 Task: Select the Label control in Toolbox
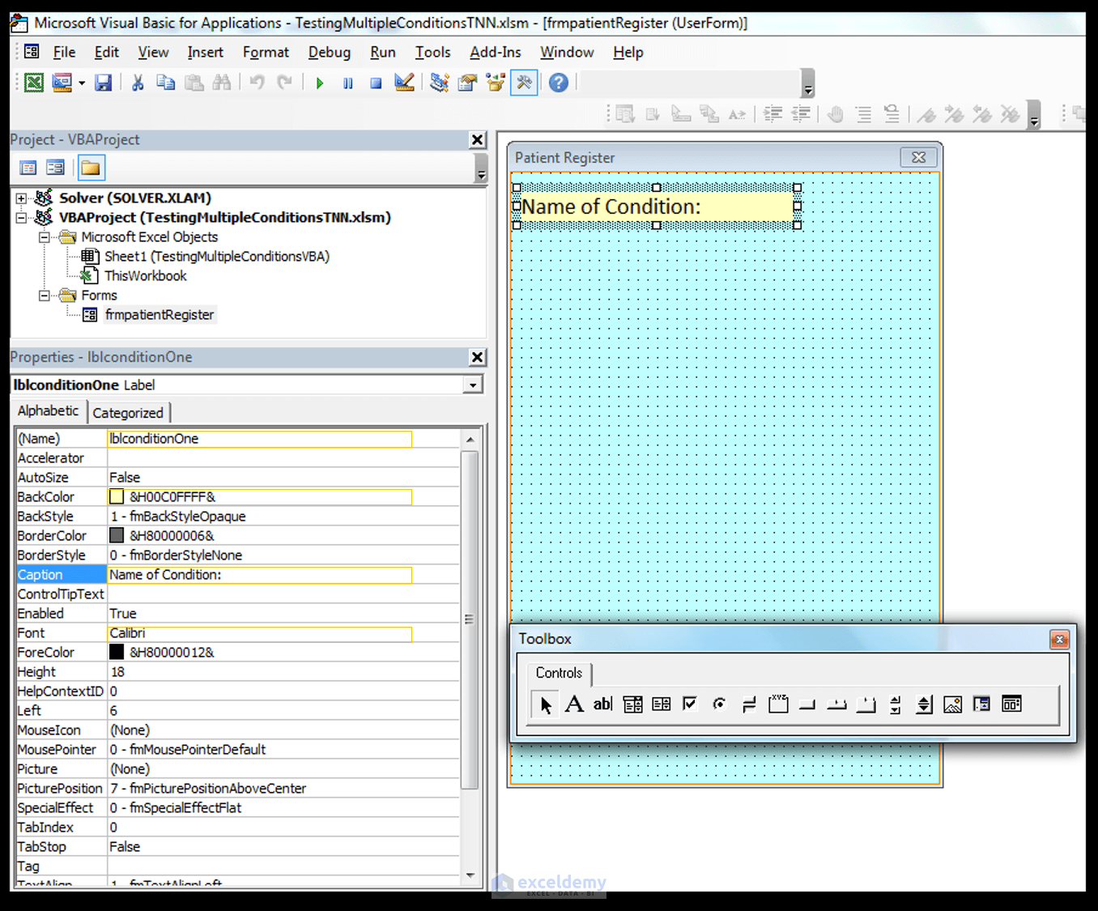pyautogui.click(x=574, y=705)
